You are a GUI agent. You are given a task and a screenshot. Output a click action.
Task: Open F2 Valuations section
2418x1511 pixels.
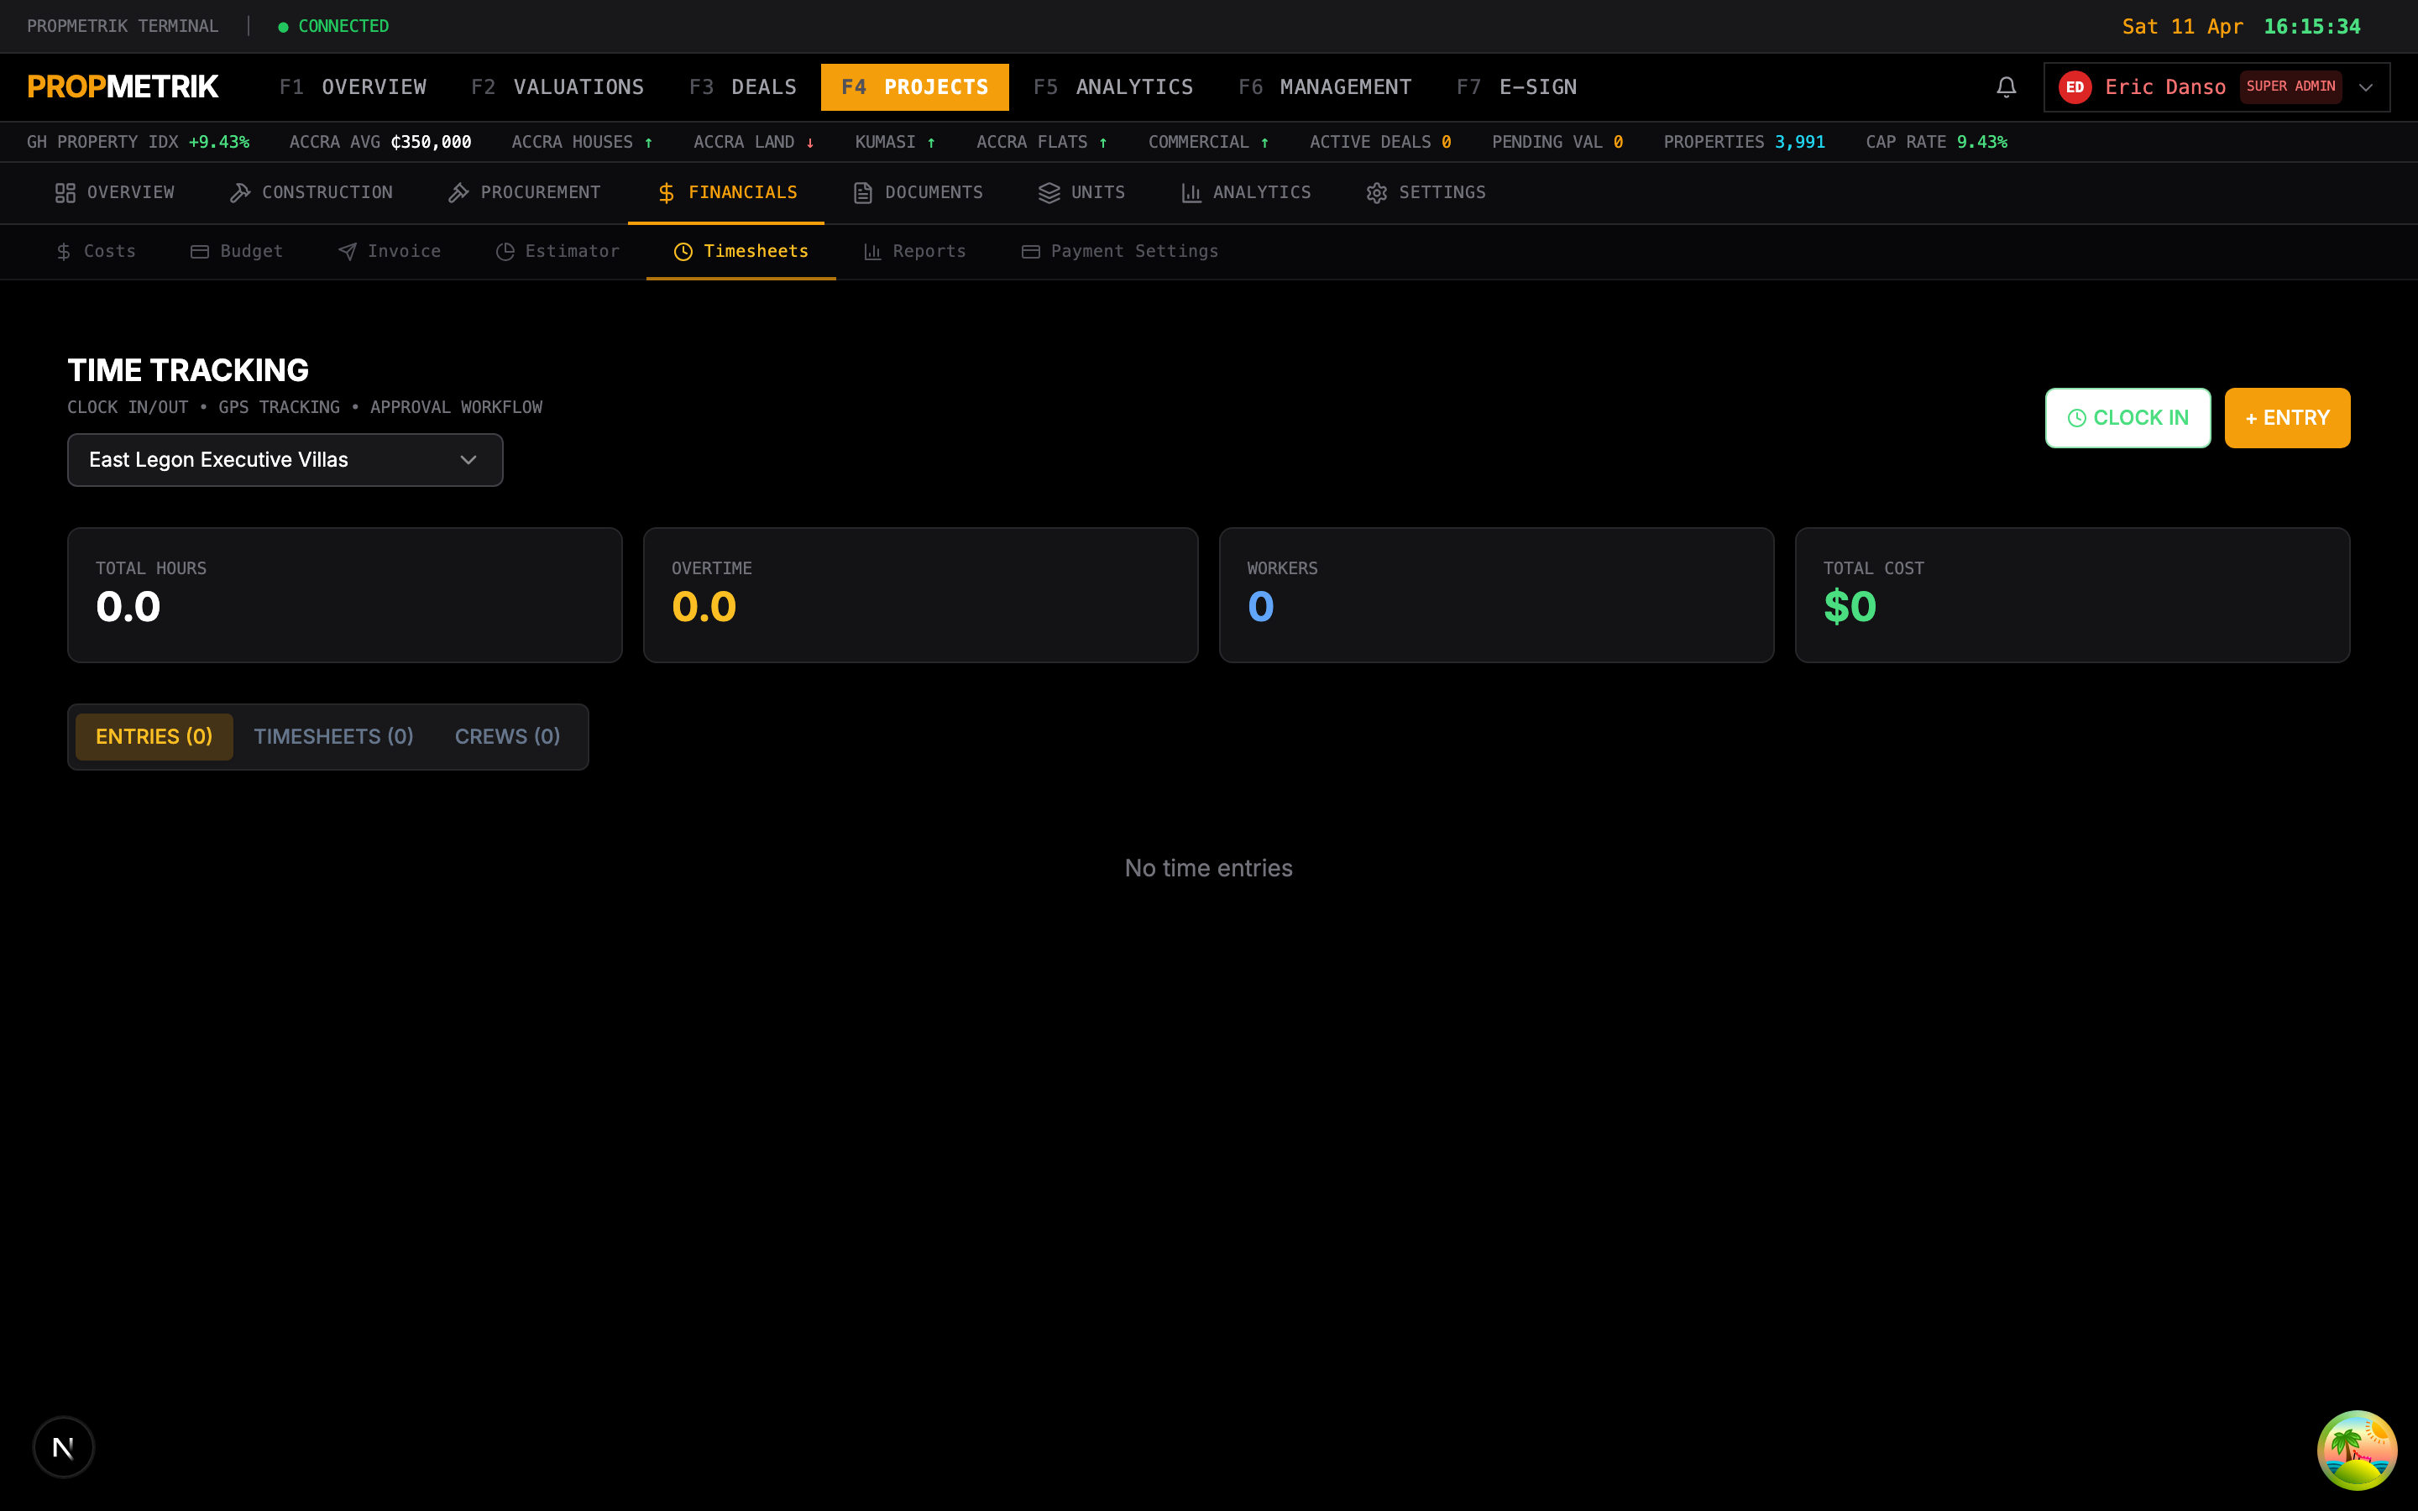point(557,87)
